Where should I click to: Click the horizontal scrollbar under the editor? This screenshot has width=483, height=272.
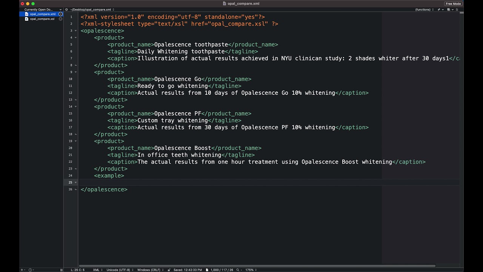click(257, 266)
